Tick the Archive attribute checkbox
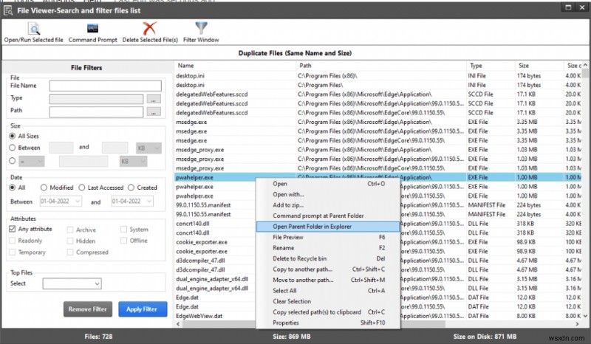 click(70, 230)
